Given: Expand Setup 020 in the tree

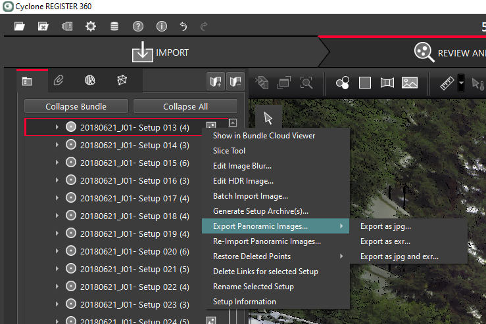Looking at the screenshot, I should pos(57,251).
